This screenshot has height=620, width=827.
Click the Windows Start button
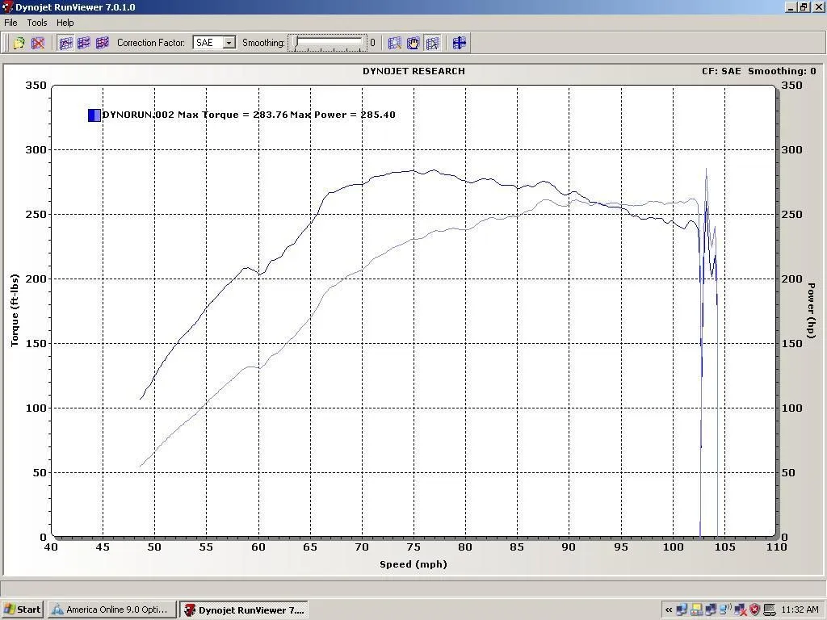[x=22, y=610]
